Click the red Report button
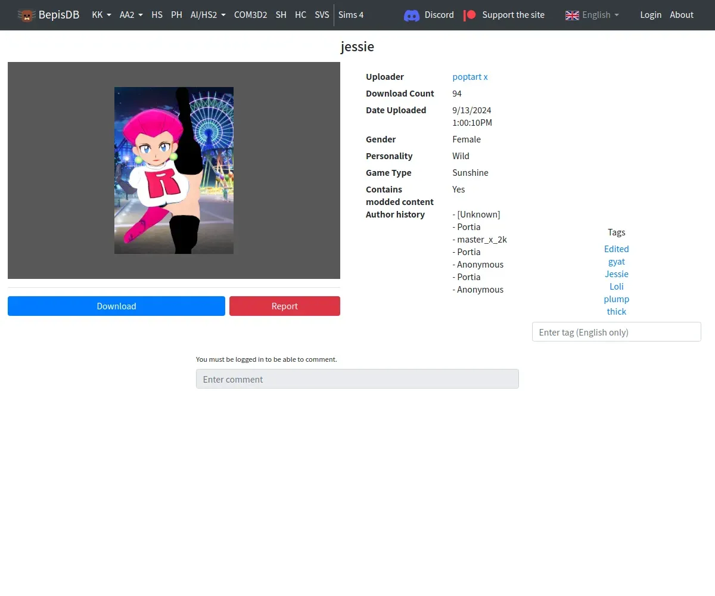The width and height of the screenshot is (715, 596). [285, 306]
